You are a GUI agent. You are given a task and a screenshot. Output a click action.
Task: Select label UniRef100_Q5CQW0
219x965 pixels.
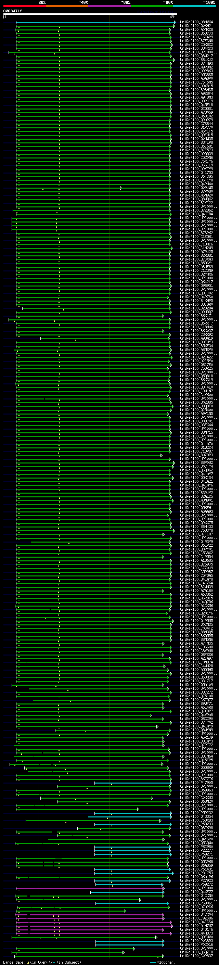coord(196,843)
